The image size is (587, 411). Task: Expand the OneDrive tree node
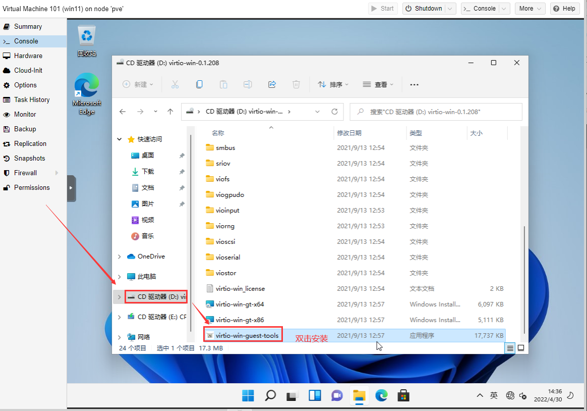120,256
